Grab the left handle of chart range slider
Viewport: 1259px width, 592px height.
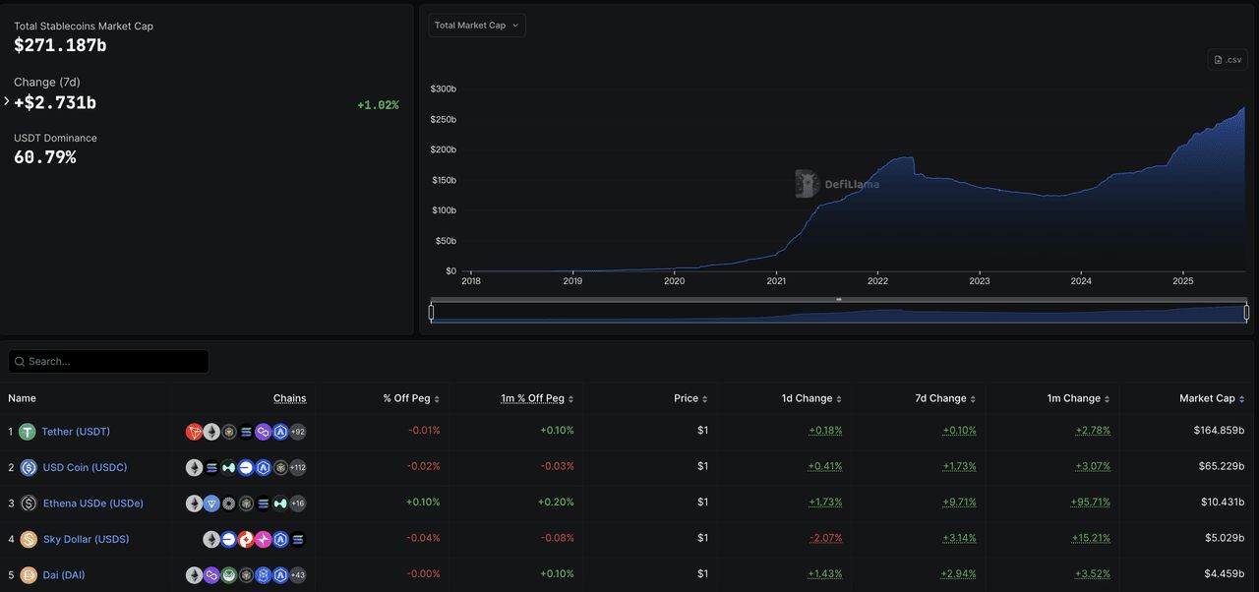click(x=432, y=313)
